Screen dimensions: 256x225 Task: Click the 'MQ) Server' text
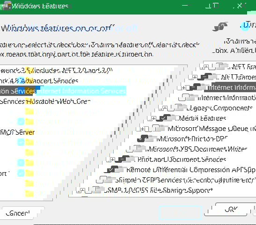[x=17, y=132]
